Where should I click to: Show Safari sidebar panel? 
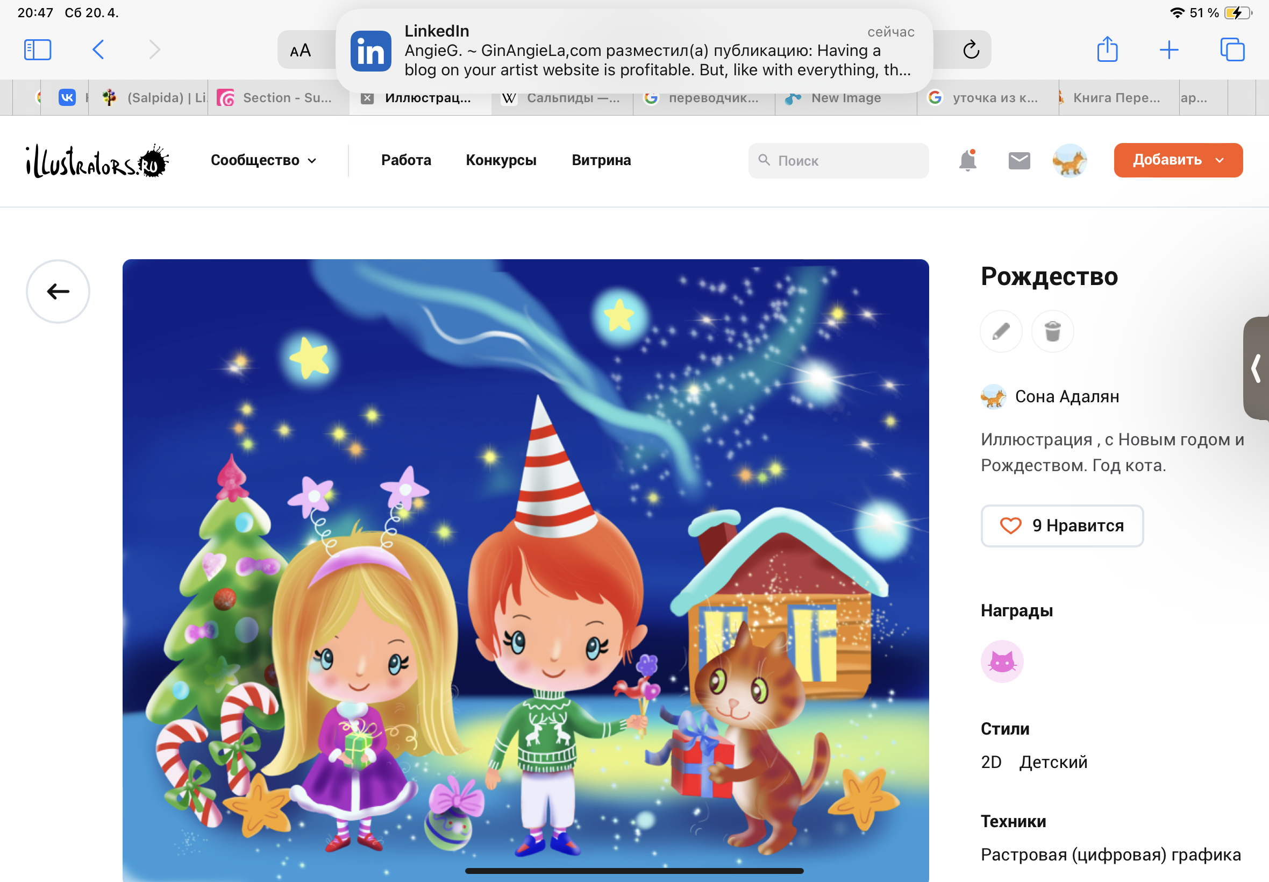[38, 49]
